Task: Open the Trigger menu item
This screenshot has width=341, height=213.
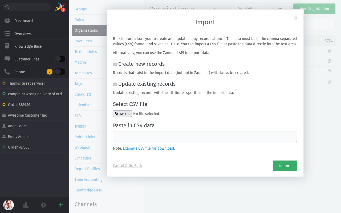Action: pos(80,126)
